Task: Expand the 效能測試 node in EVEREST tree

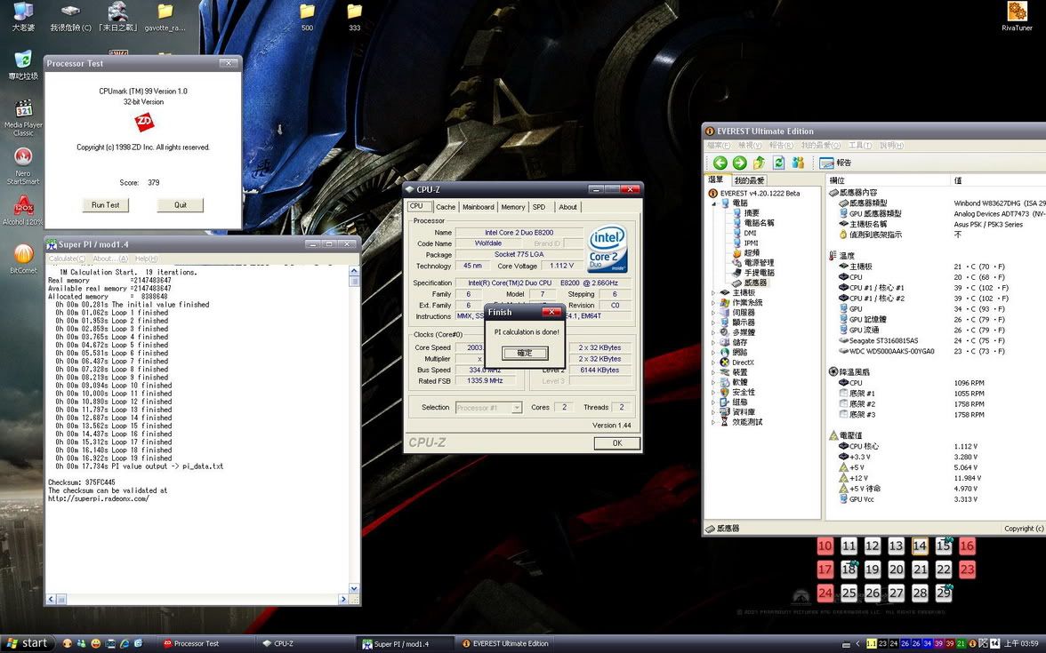Action: coord(713,422)
